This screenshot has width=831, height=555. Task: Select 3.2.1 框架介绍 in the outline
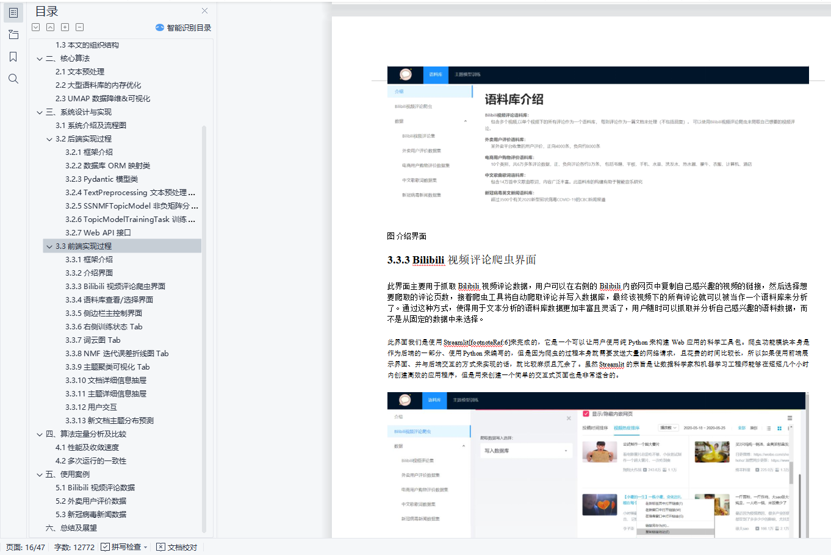[89, 152]
